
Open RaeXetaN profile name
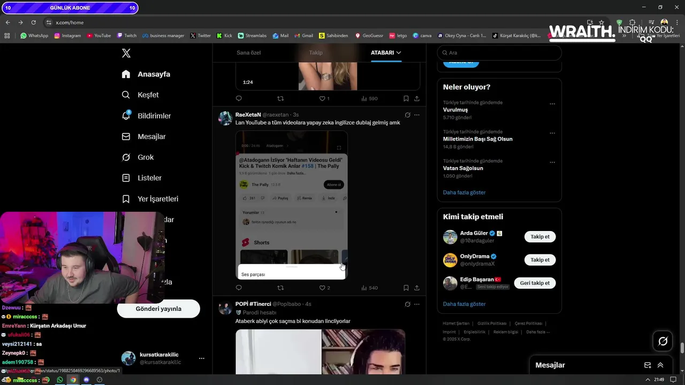click(x=248, y=114)
